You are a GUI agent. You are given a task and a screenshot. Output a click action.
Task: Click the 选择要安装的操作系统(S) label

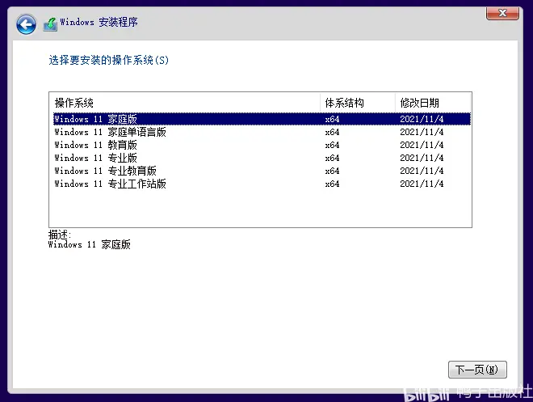pyautogui.click(x=109, y=60)
